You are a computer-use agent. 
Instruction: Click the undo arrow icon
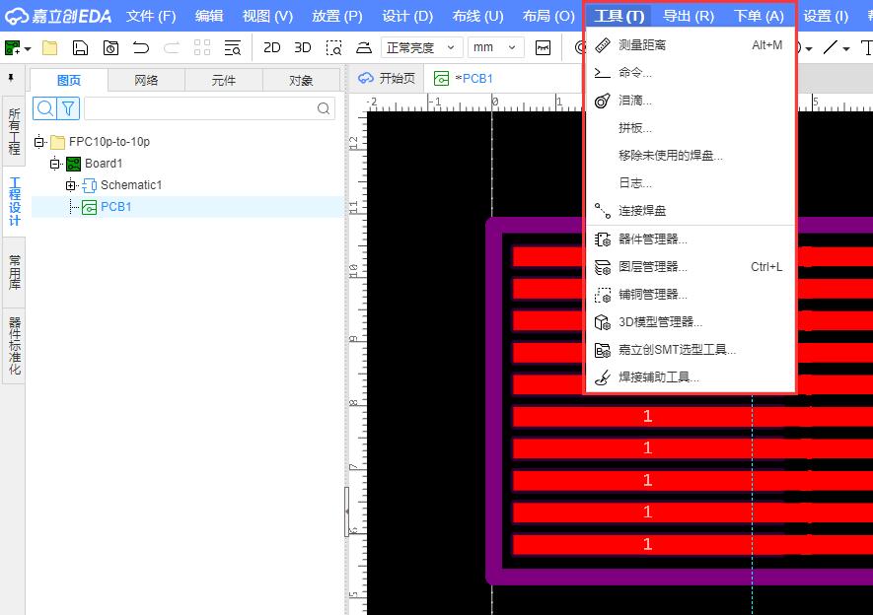coord(141,47)
